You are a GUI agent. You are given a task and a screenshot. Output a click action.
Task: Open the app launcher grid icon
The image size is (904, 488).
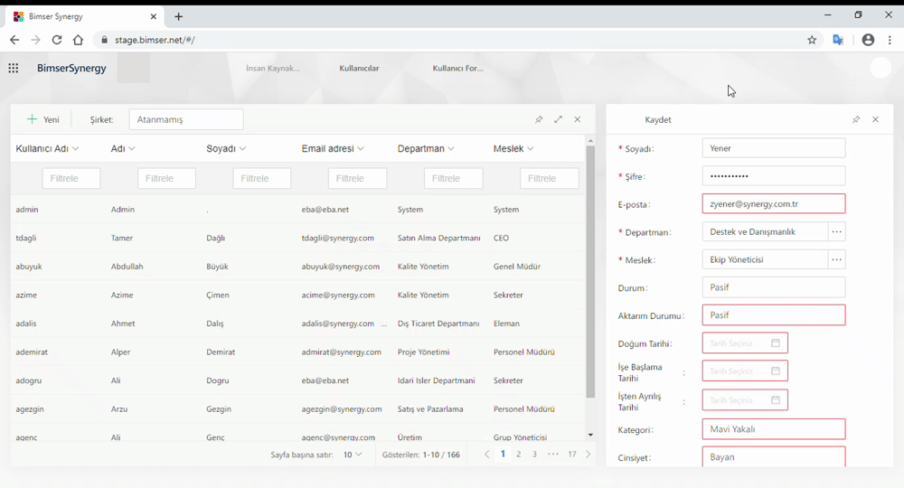pyautogui.click(x=14, y=68)
